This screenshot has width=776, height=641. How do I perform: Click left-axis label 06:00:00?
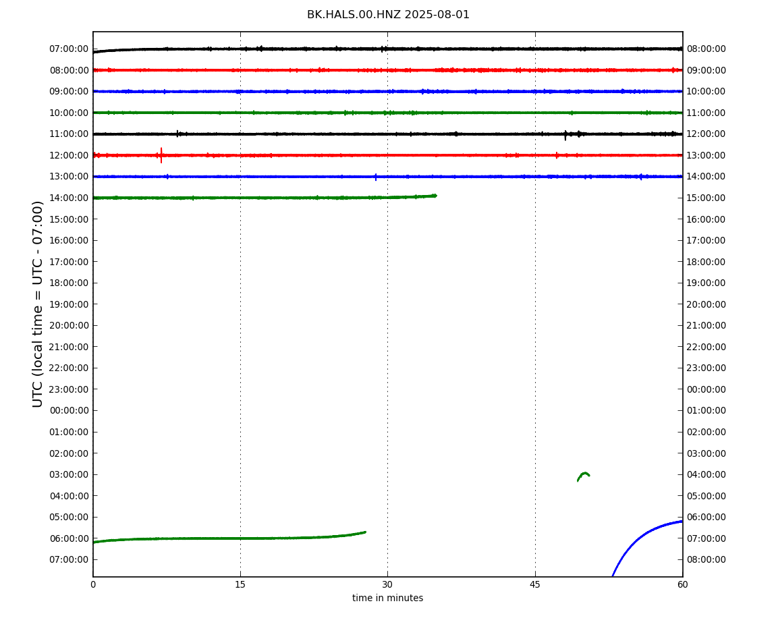click(x=69, y=538)
